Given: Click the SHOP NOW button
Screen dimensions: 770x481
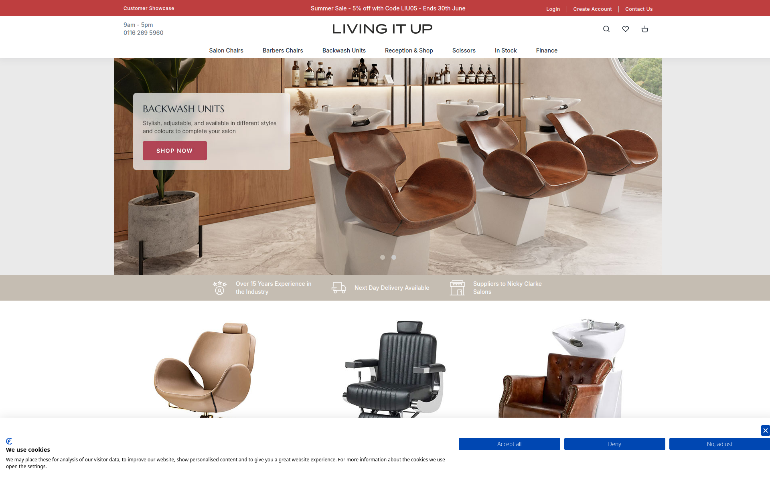Looking at the screenshot, I should pos(175,151).
